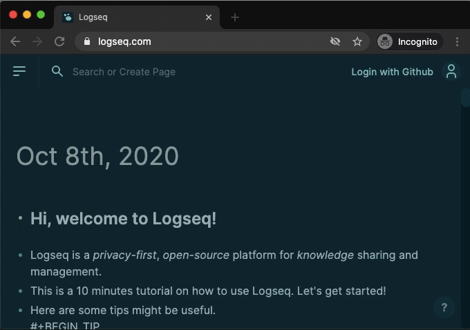470x330 pixels.
Task: Minimize window with yellow button
Action: point(27,14)
